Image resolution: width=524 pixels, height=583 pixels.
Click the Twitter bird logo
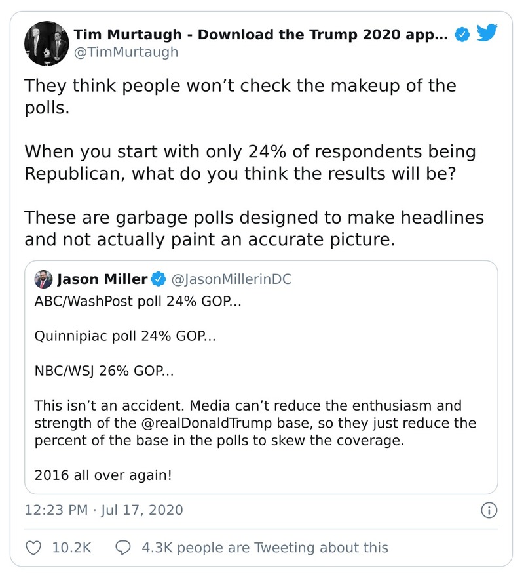pos(487,33)
